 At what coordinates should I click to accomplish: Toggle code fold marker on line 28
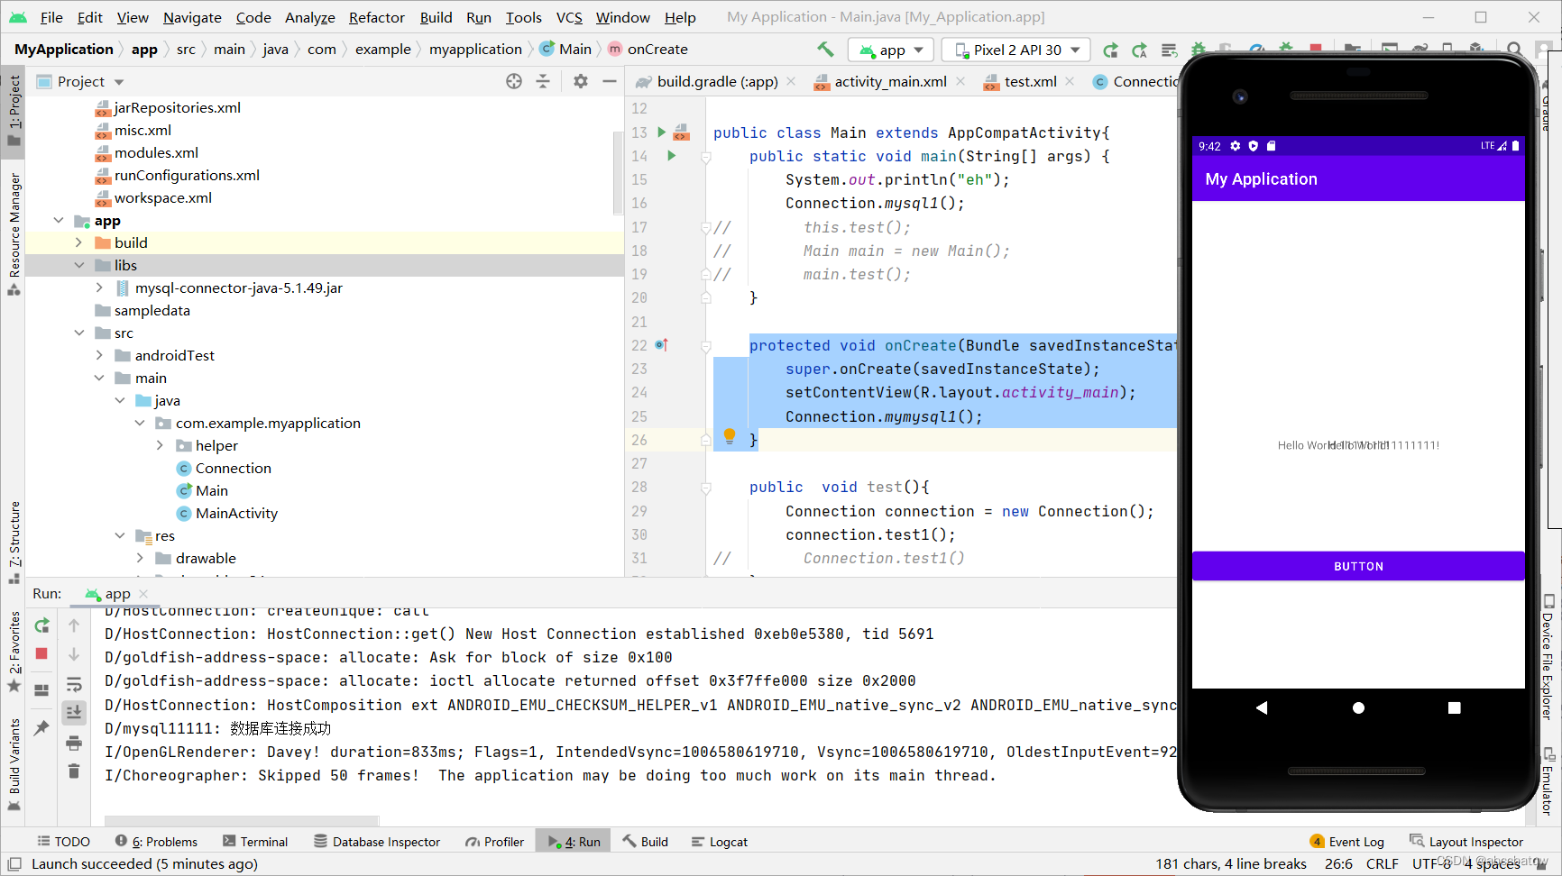coord(706,488)
